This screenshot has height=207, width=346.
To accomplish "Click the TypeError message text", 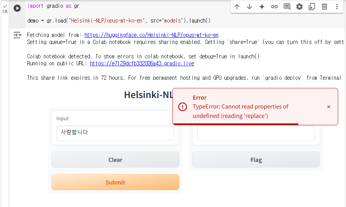I will [240, 111].
